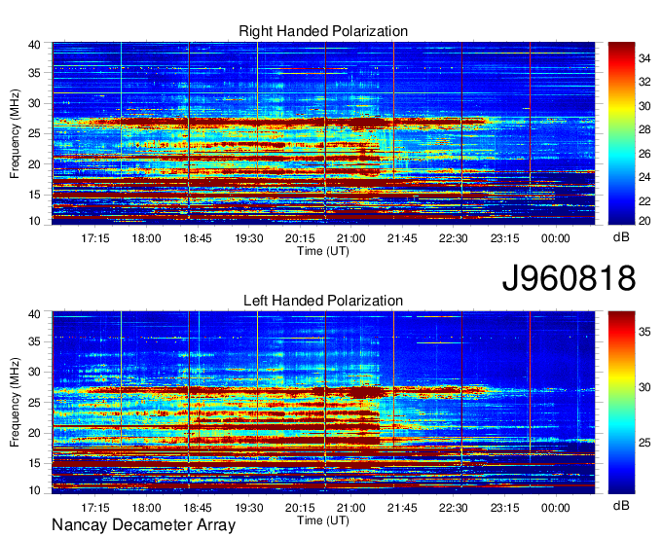Click the 40 MHz tick of the top panel
Image resolution: width=662 pixels, height=537 pixels.
click(x=34, y=45)
